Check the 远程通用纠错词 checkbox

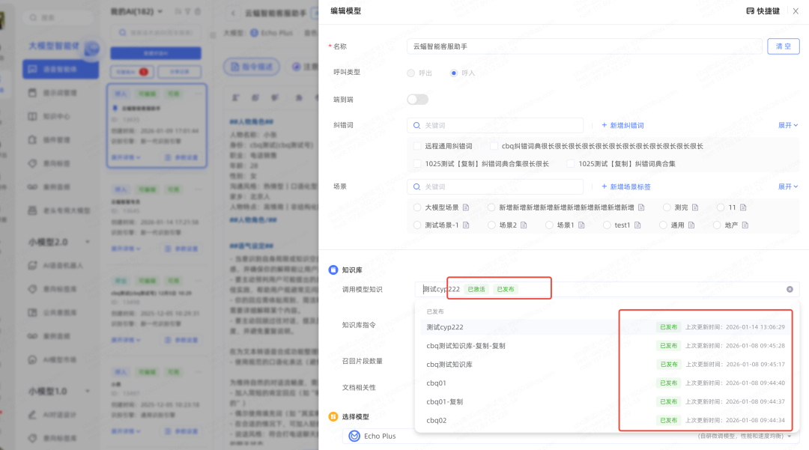pos(417,146)
